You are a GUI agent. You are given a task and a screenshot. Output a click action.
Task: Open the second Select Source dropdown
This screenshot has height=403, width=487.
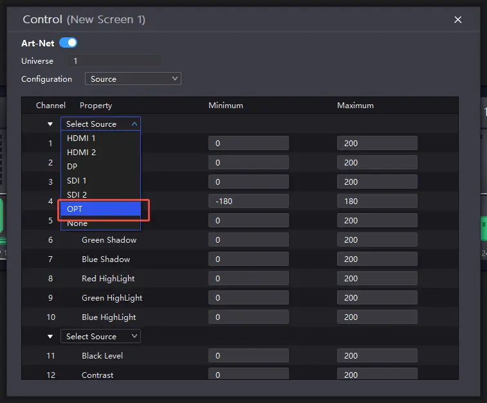[100, 336]
